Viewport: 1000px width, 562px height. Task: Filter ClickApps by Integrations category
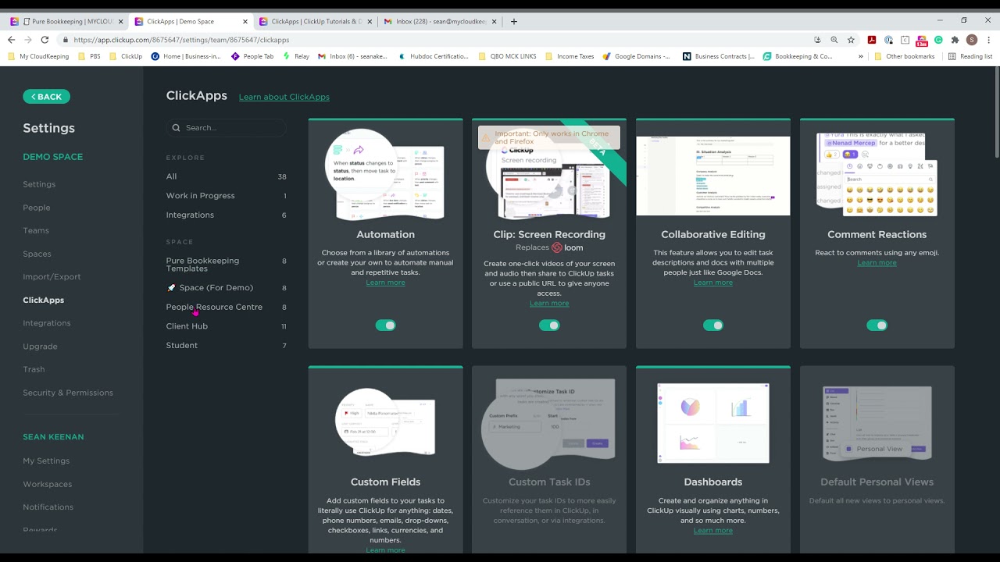point(226,215)
